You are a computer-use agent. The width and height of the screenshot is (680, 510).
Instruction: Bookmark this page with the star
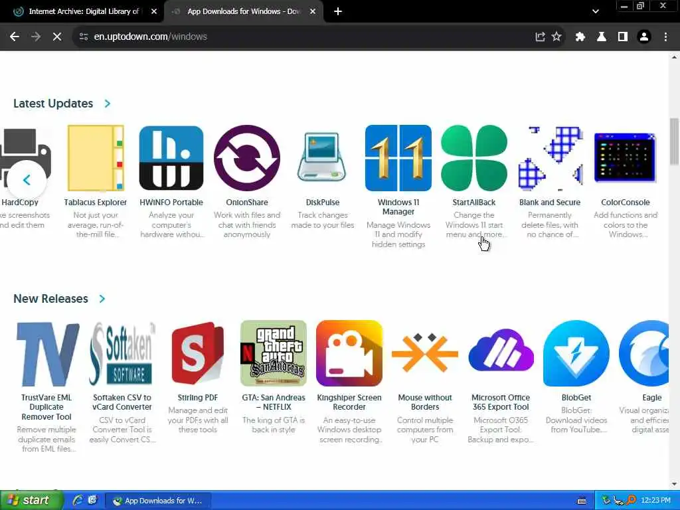tap(556, 37)
